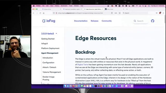
Task: Switch to the Eclipse ioFog tab
Action: (x=51, y=9)
